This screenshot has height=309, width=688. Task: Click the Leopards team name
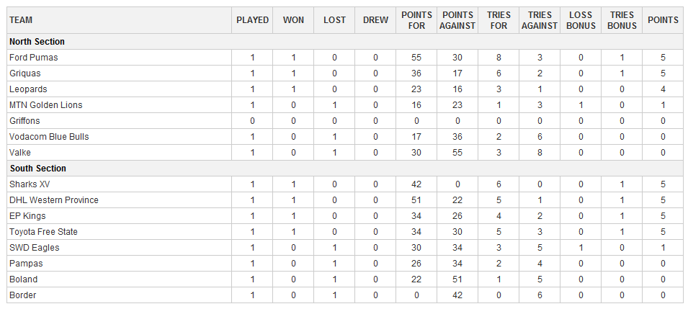[x=28, y=89]
